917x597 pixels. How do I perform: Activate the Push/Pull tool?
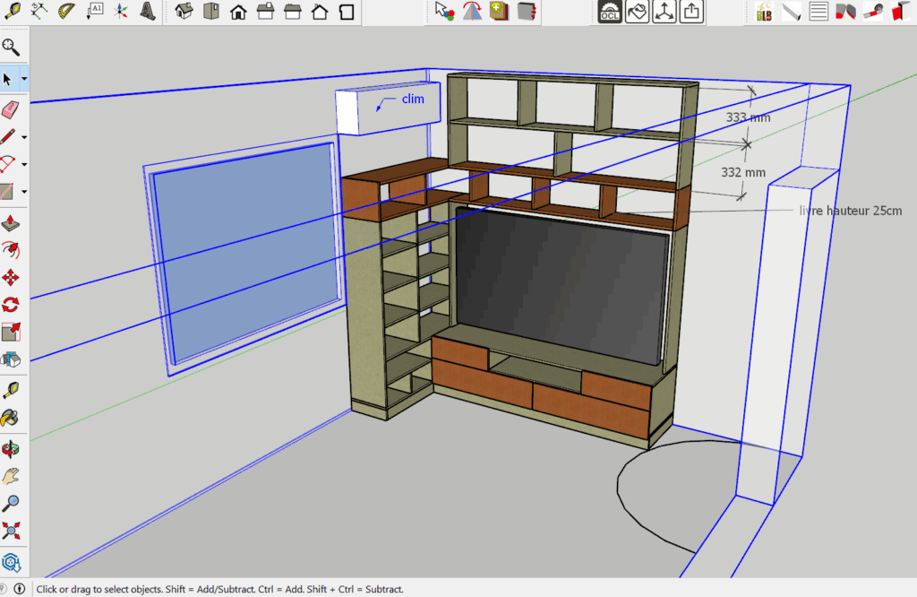(11, 222)
